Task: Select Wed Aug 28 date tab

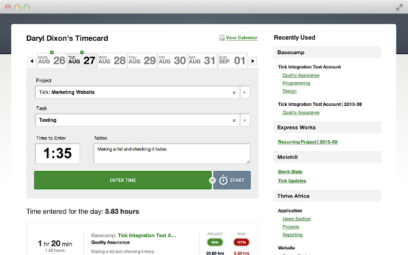Action: coord(112,61)
